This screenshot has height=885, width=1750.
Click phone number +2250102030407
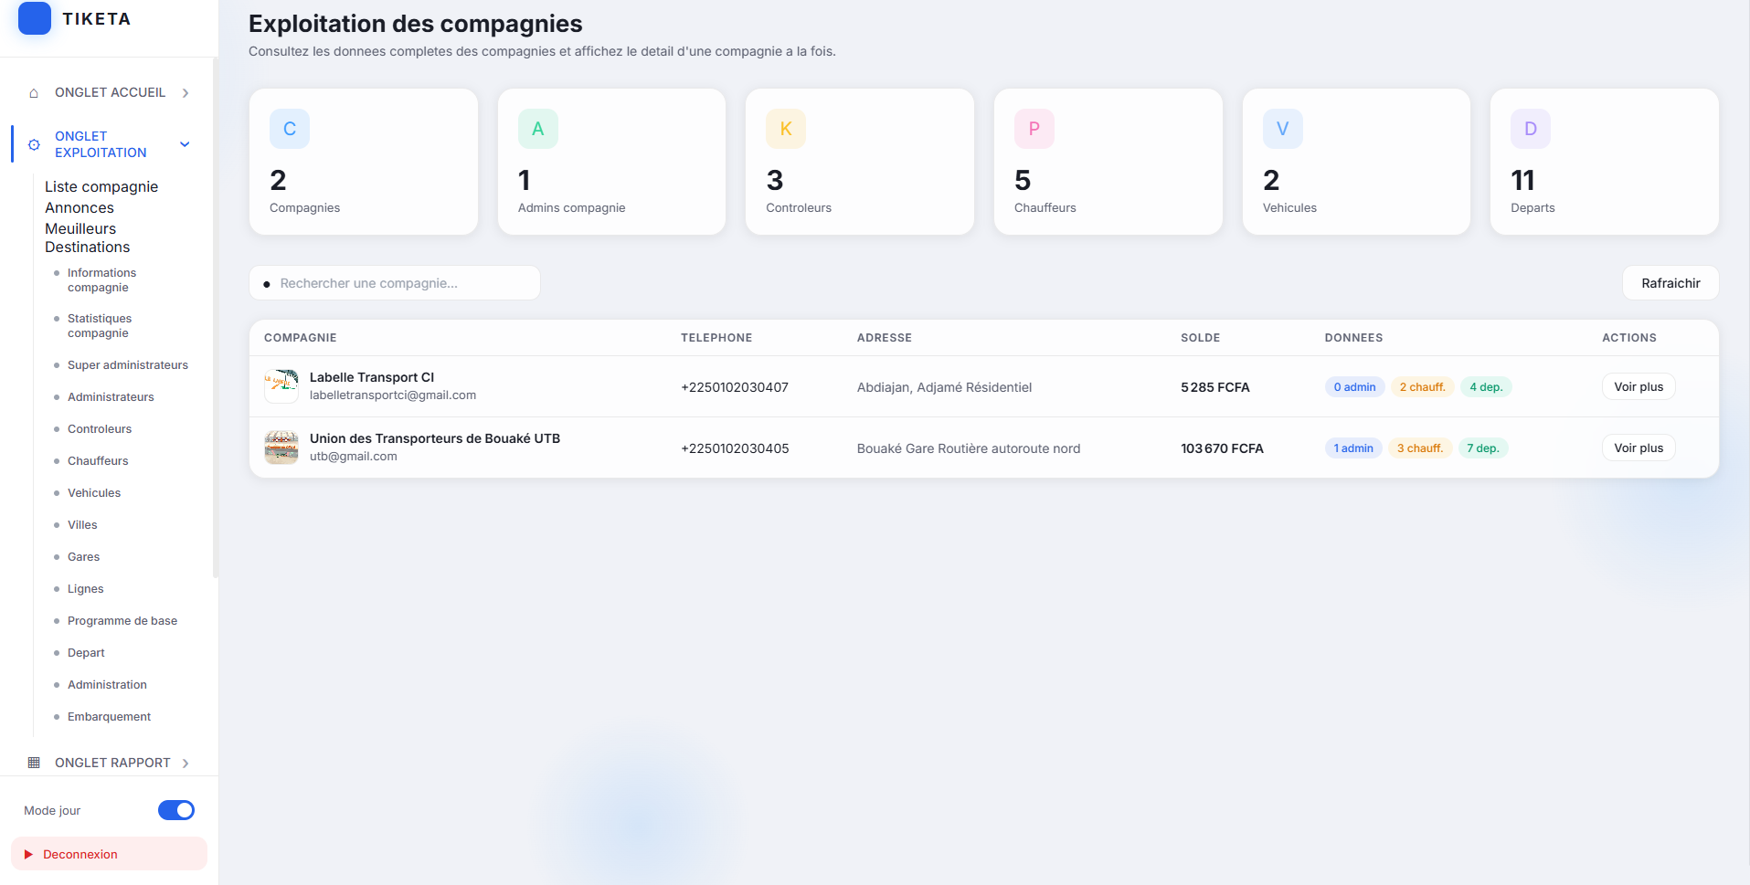pos(735,387)
